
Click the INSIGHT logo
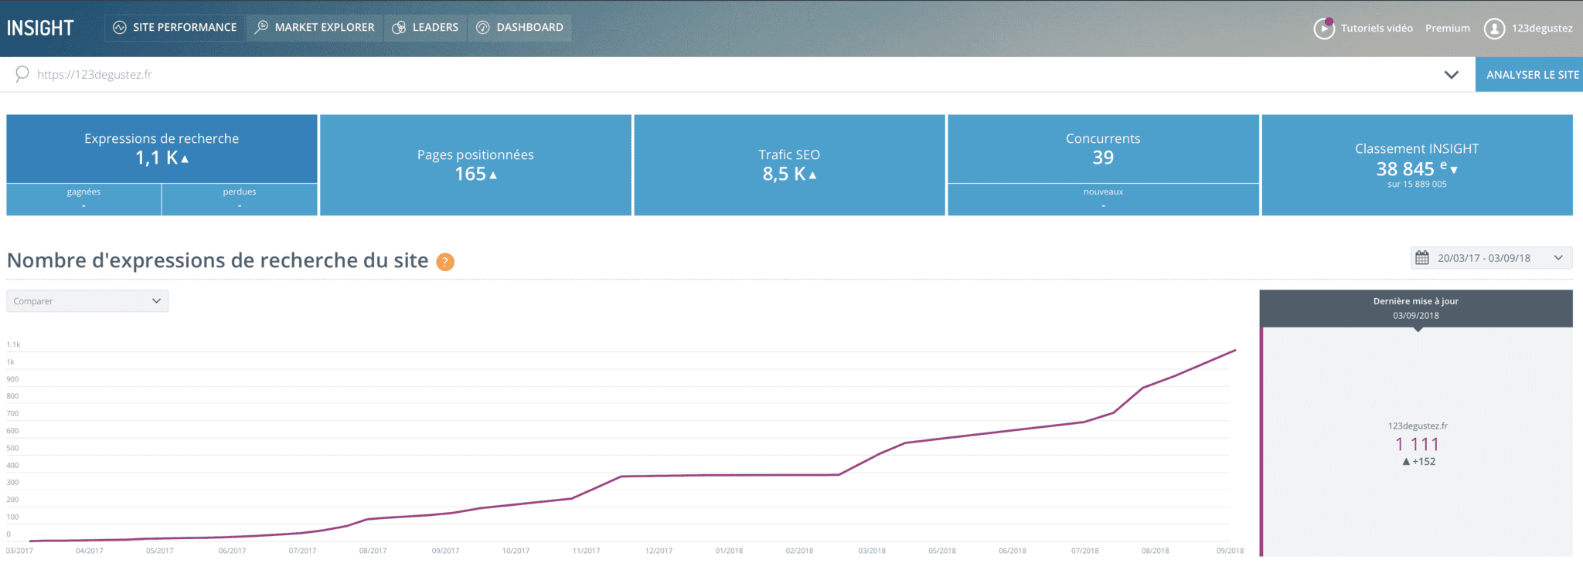(x=40, y=28)
